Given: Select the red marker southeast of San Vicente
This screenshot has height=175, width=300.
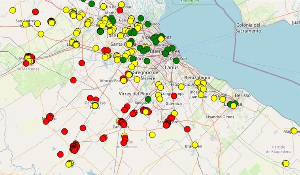Looking at the screenshot, I should click(187, 129).
